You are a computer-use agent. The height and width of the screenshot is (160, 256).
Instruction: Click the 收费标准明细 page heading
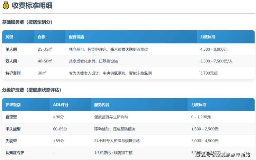pos(32,6)
